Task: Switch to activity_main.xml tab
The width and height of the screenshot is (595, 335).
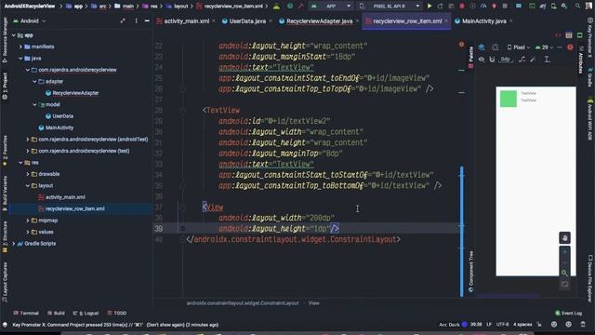Action: 186,21
